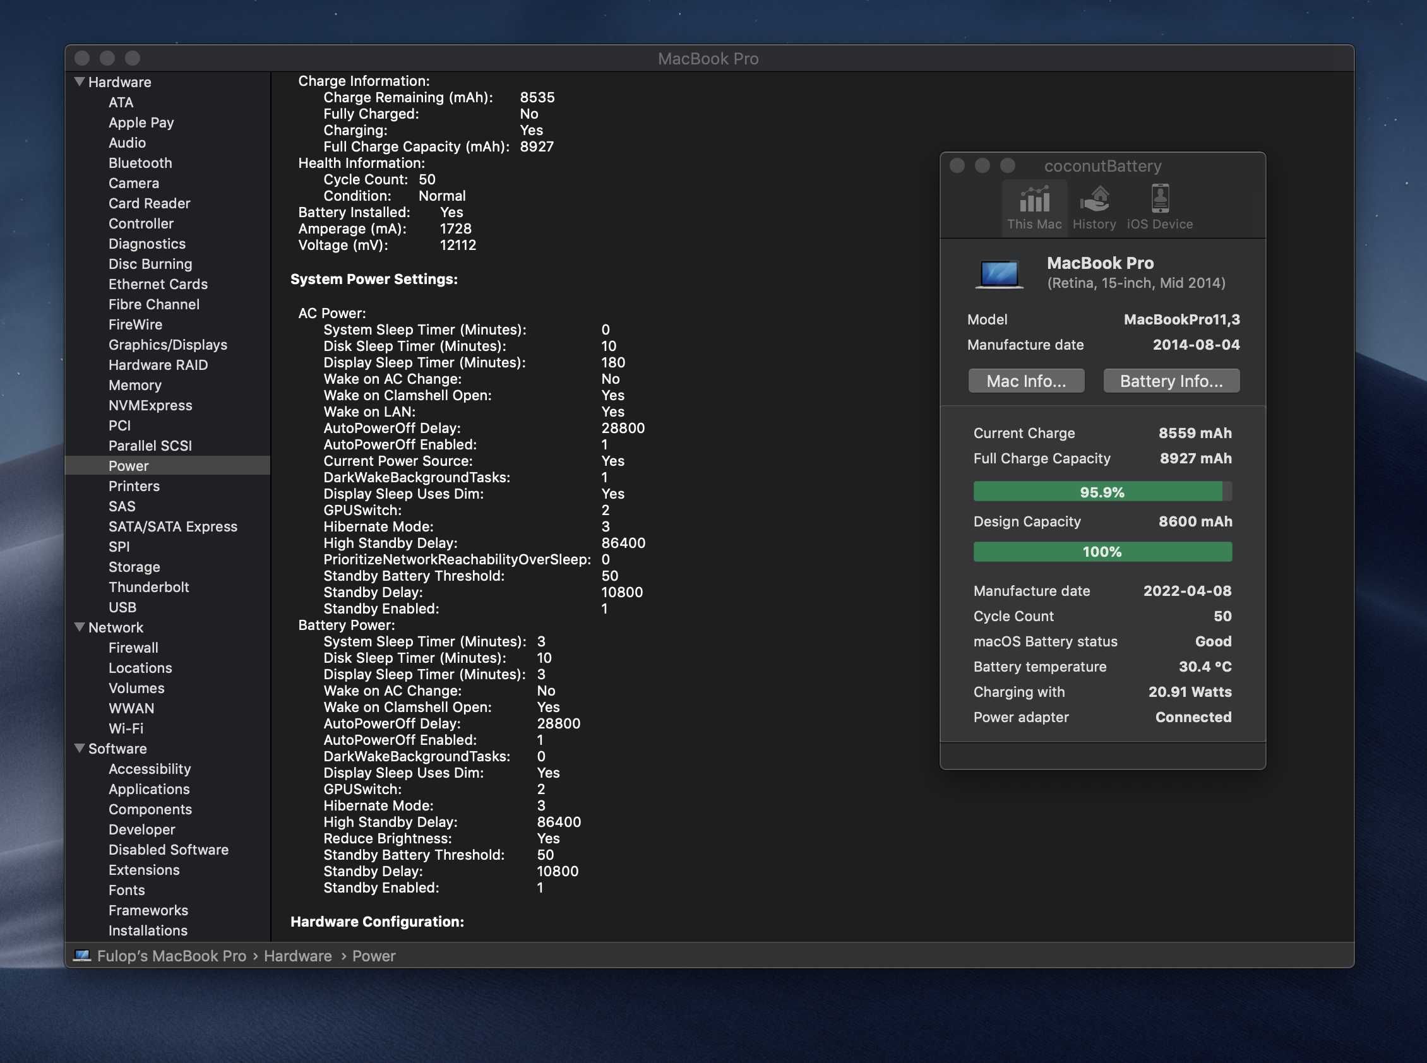Select NVMExpress in the sidebar
Viewport: 1427px width, 1063px height.
click(150, 405)
